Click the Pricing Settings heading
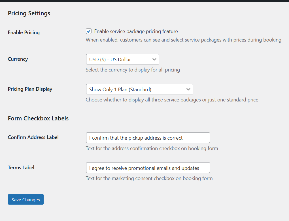The height and width of the screenshot is (221, 289). coord(29,13)
